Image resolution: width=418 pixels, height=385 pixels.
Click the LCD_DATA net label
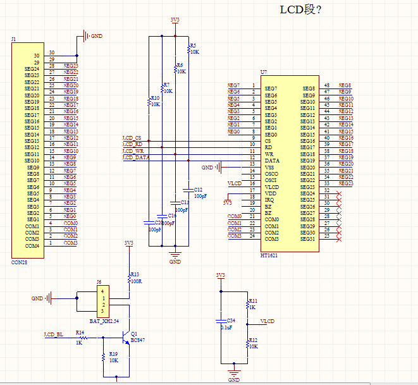(x=136, y=158)
